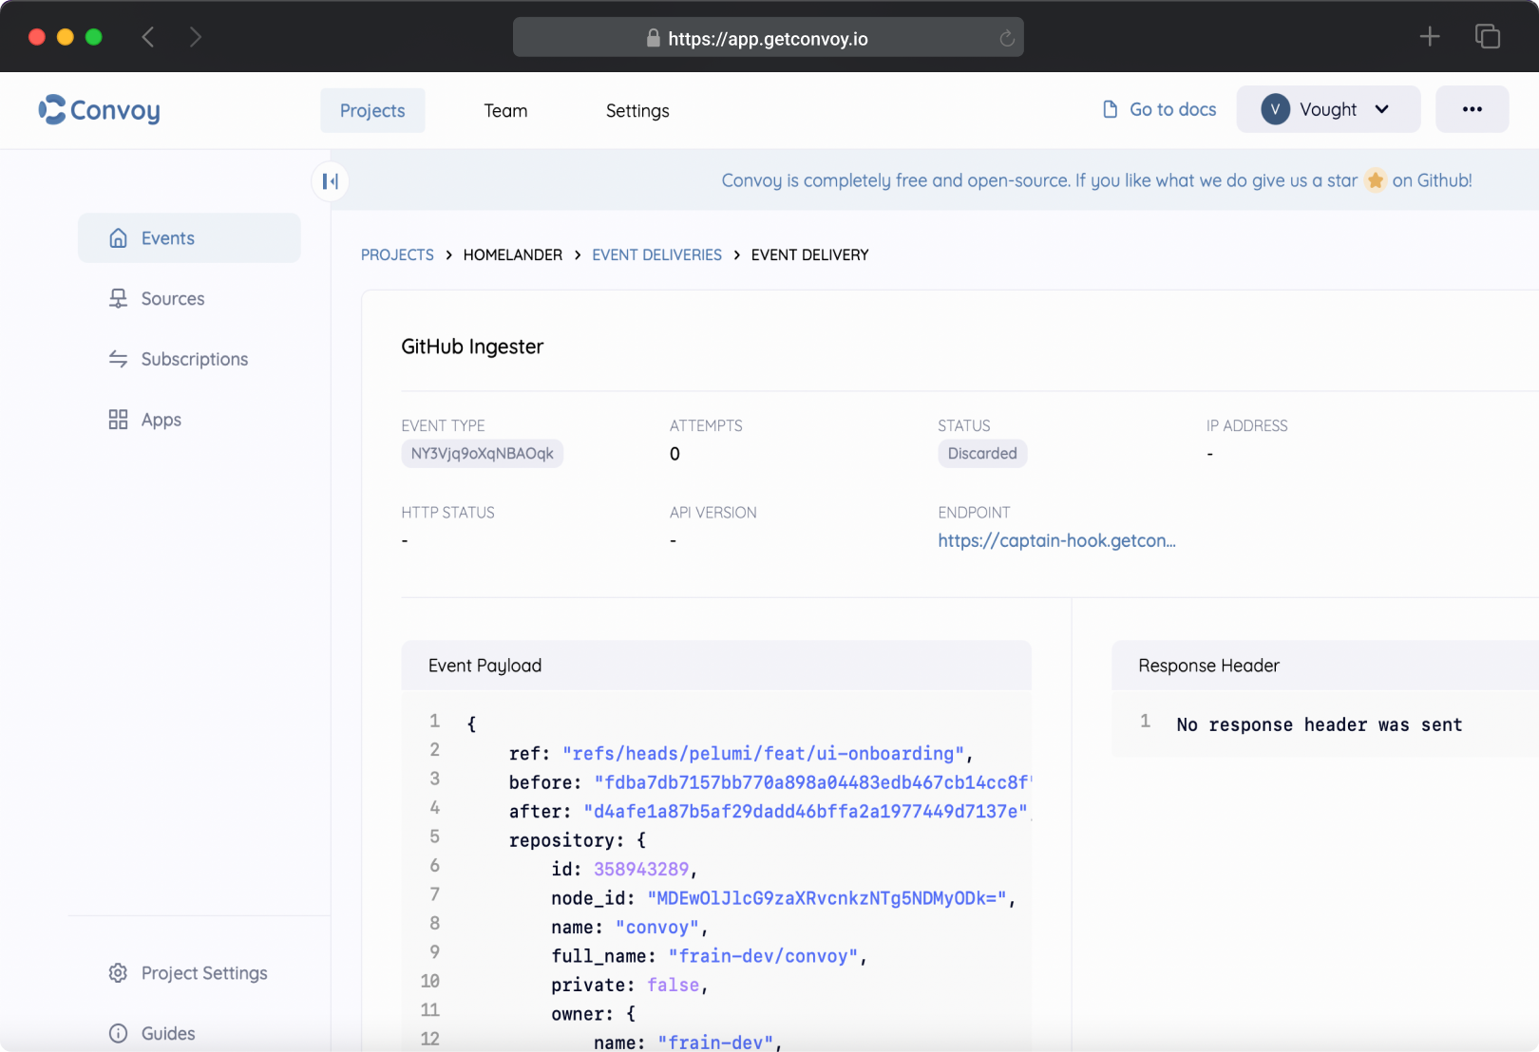The width and height of the screenshot is (1539, 1052).
Task: Collapse the sidebar with the toggle icon
Action: 330,181
